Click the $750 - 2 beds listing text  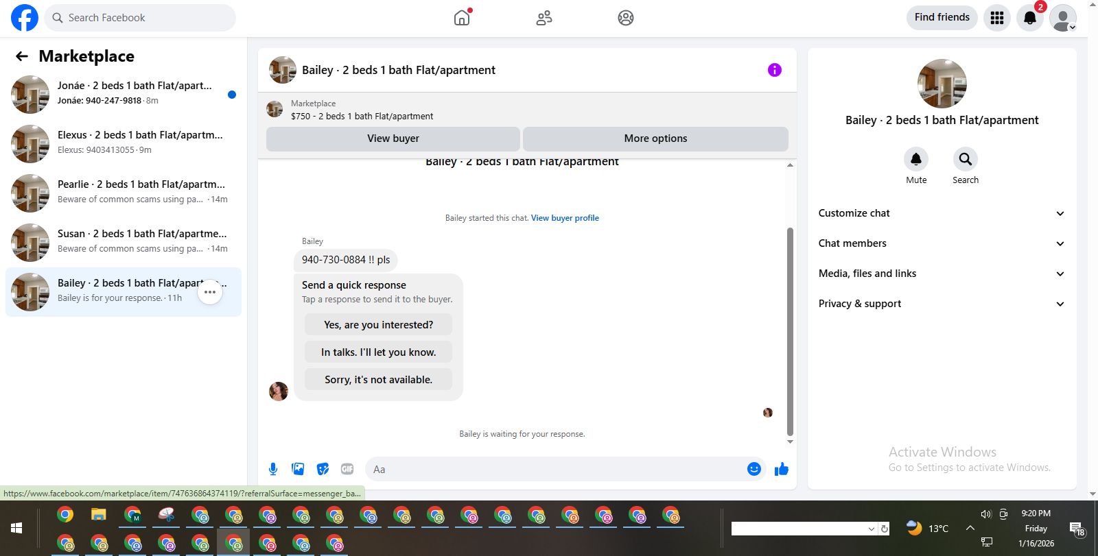pos(362,117)
